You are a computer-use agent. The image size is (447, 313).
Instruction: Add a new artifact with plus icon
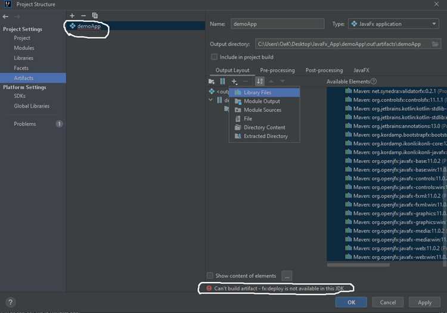coord(72,15)
